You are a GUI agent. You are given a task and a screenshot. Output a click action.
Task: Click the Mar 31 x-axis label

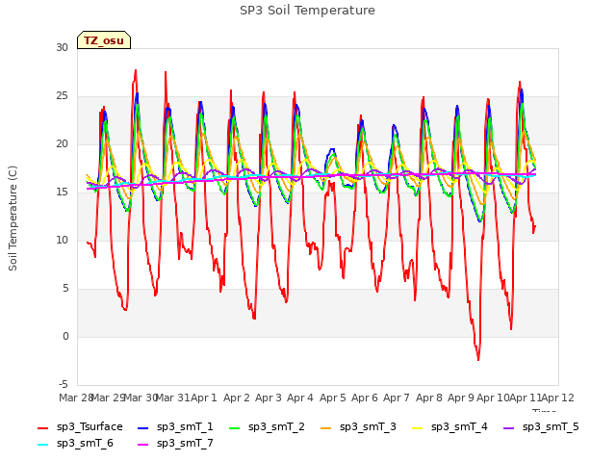173,398
